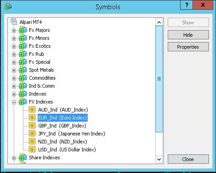Select the Fx Rub label
Viewport: 216px width, 173px height.
pyautogui.click(x=36, y=54)
